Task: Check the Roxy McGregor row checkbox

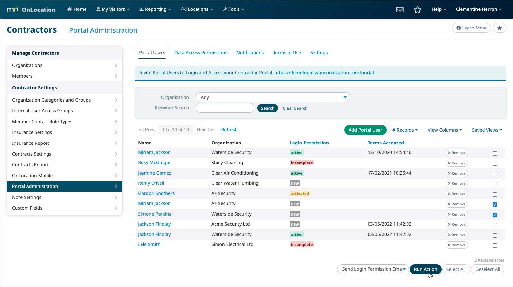Action: 495,163
